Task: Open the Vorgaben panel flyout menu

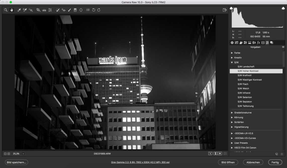Action: pyautogui.click(x=283, y=47)
